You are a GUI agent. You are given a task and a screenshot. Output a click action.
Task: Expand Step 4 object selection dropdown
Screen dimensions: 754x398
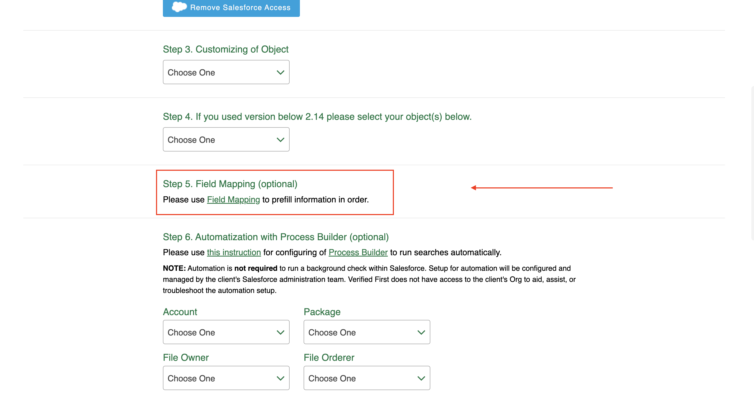pyautogui.click(x=226, y=139)
